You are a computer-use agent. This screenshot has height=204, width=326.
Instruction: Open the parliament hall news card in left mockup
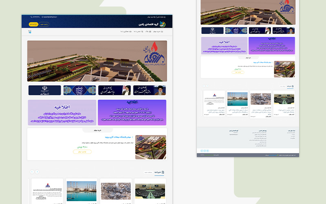coord(150,191)
